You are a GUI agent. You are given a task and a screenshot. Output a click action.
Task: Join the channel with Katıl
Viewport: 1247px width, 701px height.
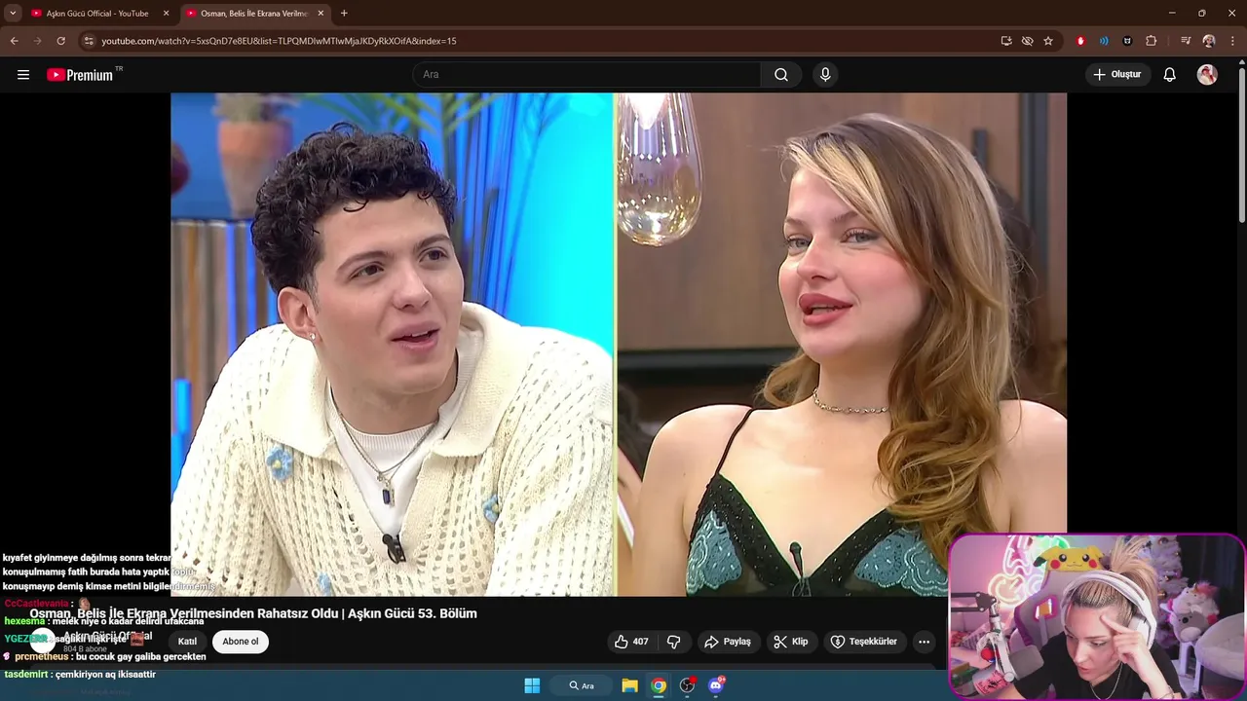click(x=187, y=642)
